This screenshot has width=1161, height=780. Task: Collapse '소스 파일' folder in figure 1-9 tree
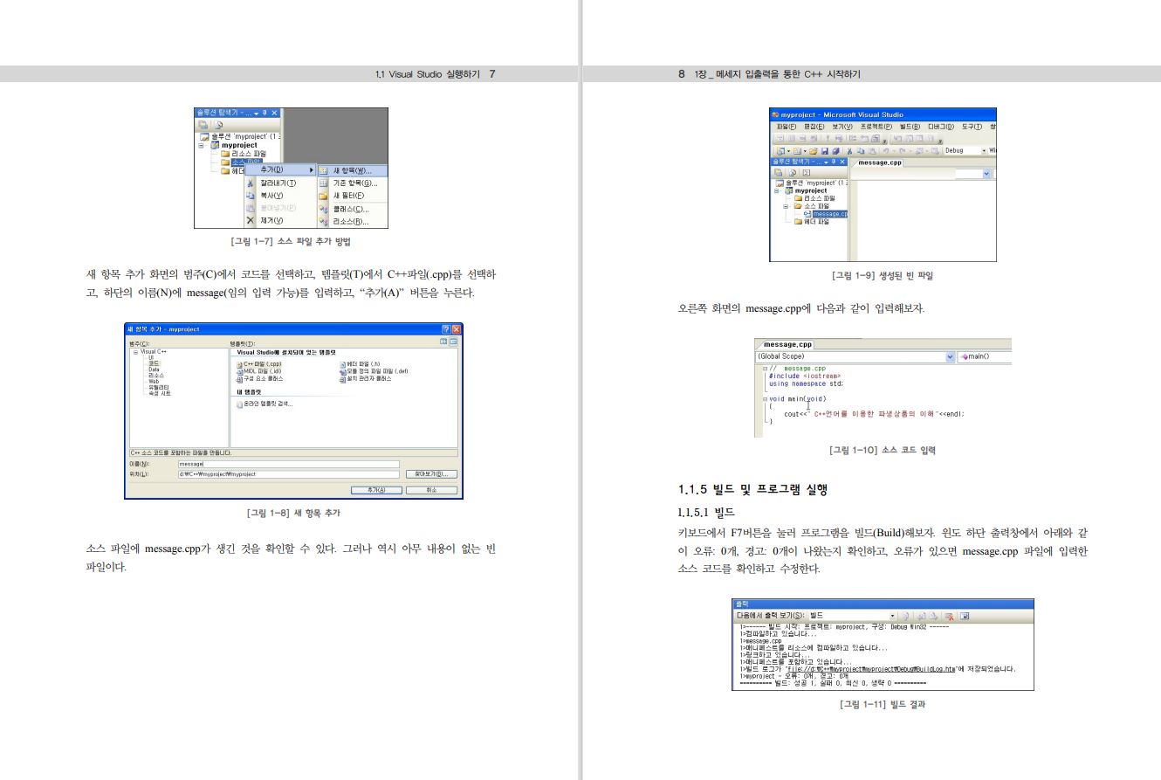point(786,206)
